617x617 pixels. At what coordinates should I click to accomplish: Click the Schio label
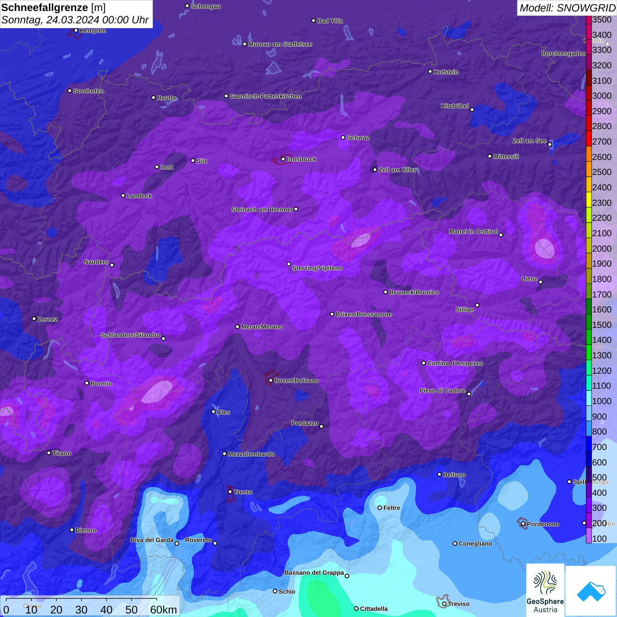tap(287, 591)
